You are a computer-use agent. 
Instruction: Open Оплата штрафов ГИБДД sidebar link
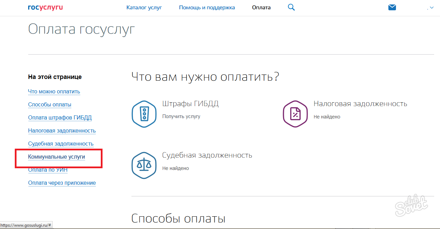(x=60, y=118)
